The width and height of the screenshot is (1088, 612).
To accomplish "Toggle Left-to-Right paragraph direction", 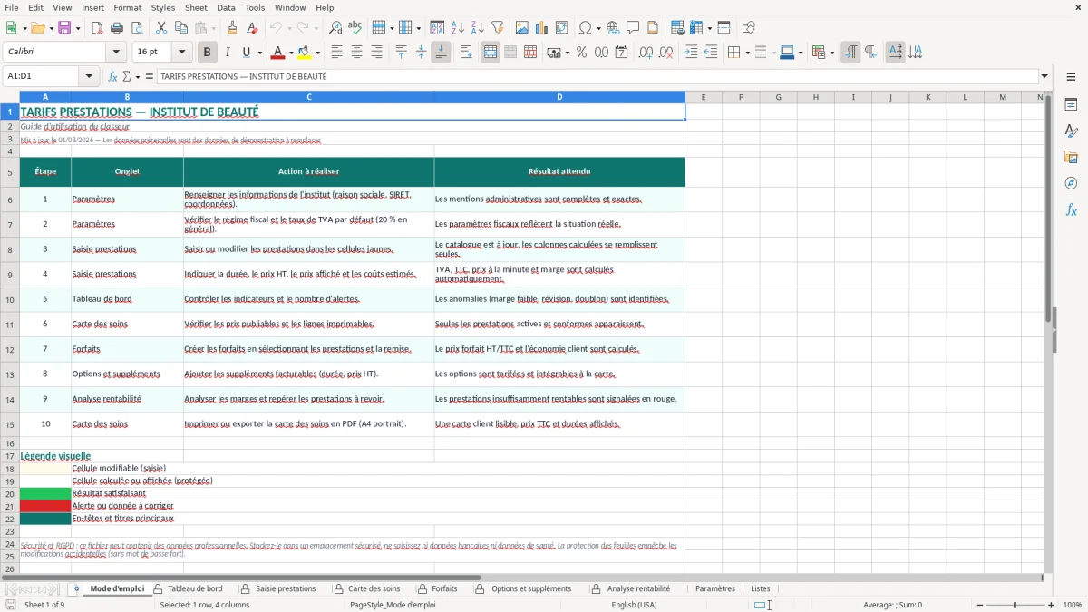I will coord(850,53).
